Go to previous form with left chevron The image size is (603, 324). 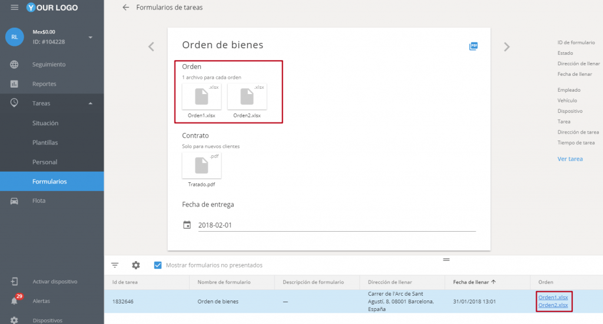tap(151, 46)
